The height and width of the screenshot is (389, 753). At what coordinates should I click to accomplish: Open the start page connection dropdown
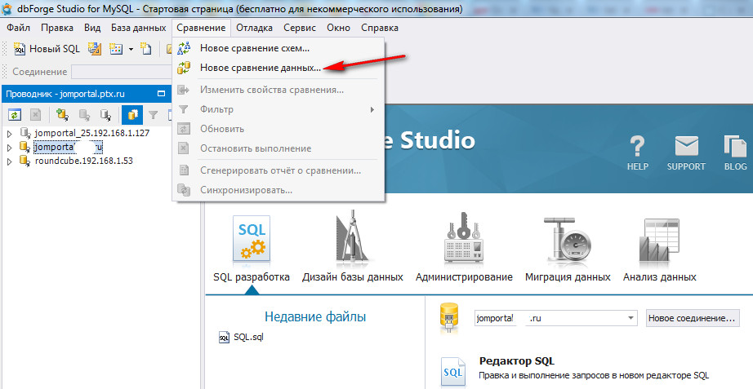click(630, 318)
